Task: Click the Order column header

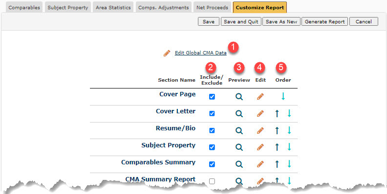Action: 283,80
